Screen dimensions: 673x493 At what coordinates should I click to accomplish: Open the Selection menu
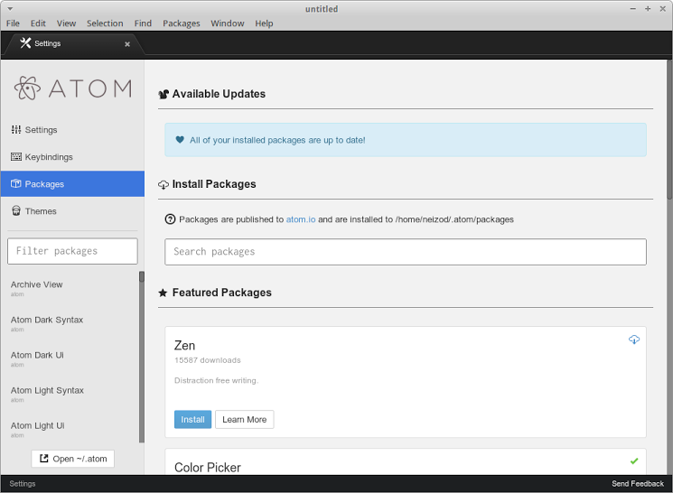coord(105,23)
